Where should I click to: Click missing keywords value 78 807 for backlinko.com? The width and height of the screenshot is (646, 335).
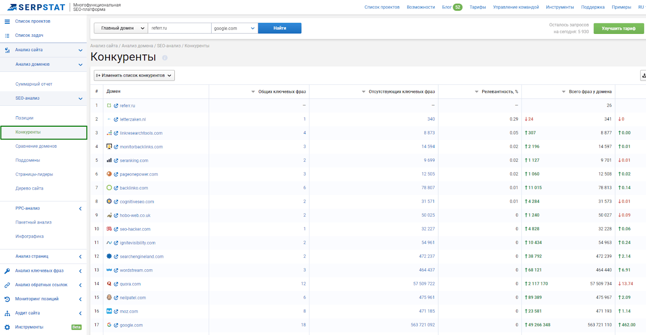click(428, 188)
